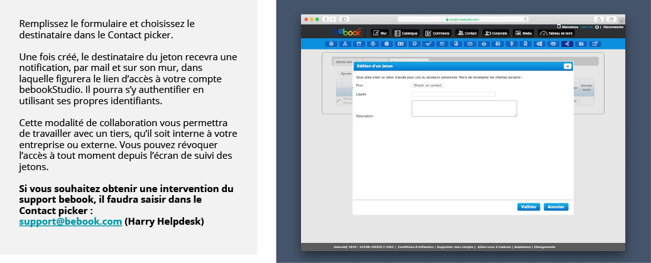Focus the Libellé text field

click(x=454, y=94)
